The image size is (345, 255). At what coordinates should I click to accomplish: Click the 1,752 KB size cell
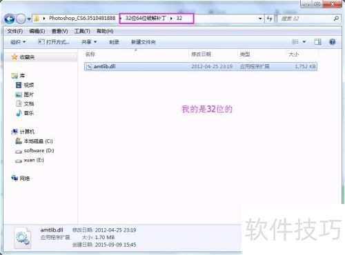tap(305, 66)
